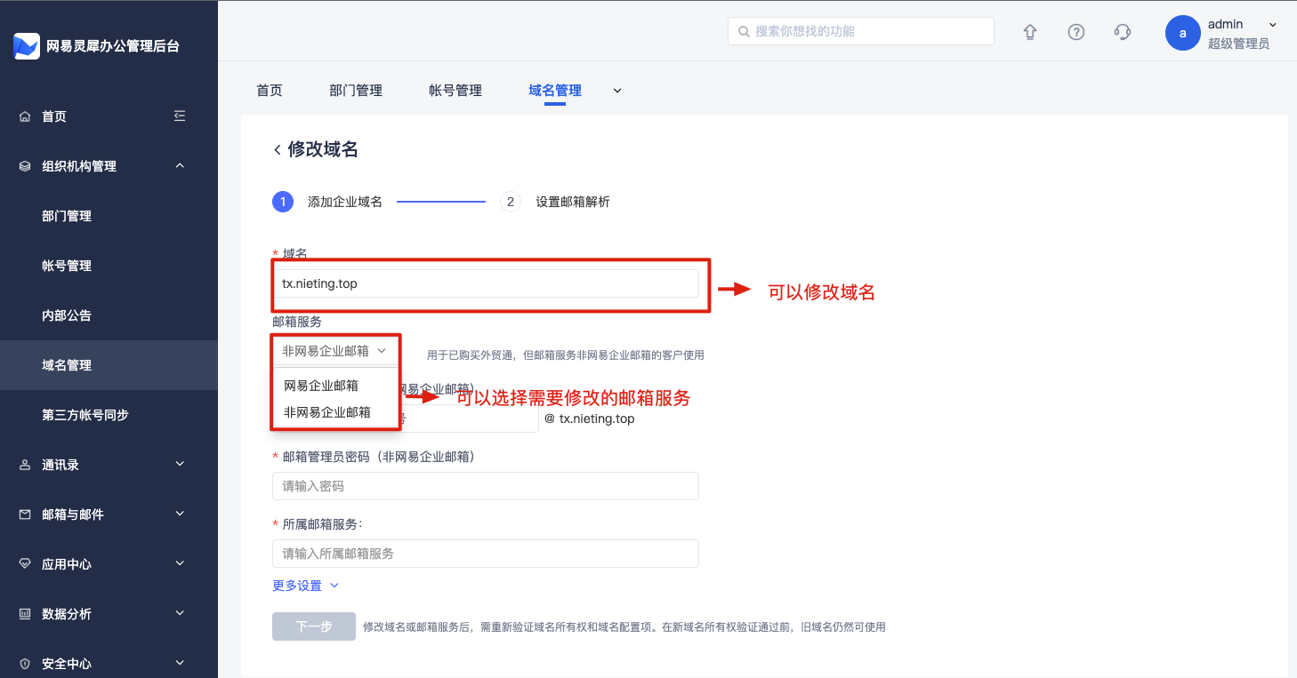Click the 下一步 button
This screenshot has width=1297, height=678.
(x=313, y=626)
